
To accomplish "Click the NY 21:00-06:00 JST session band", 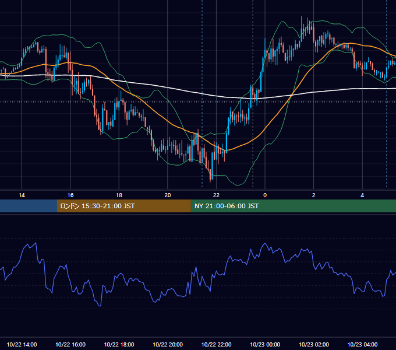I will 293,206.
